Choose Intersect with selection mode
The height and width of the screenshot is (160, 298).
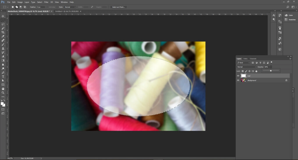pyautogui.click(x=25, y=7)
